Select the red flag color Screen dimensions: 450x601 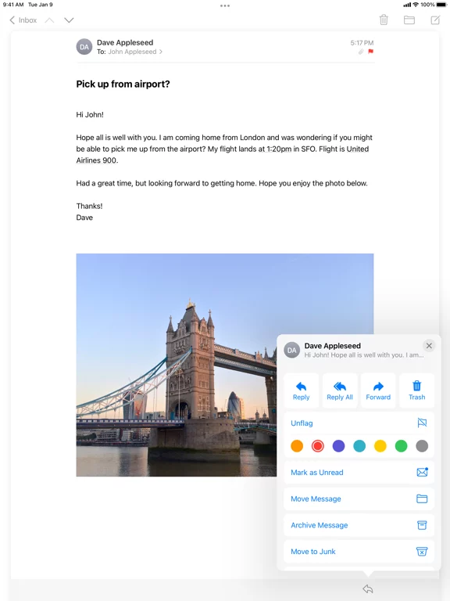pyautogui.click(x=318, y=446)
